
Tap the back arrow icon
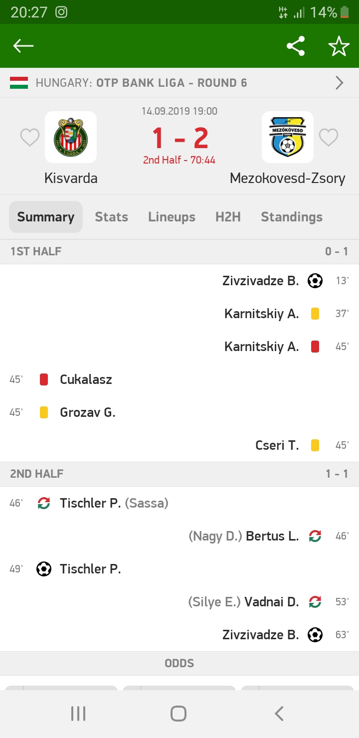pyautogui.click(x=23, y=46)
